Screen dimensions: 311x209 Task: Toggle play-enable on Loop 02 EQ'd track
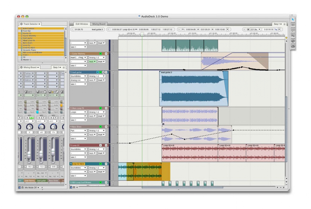click(101, 164)
